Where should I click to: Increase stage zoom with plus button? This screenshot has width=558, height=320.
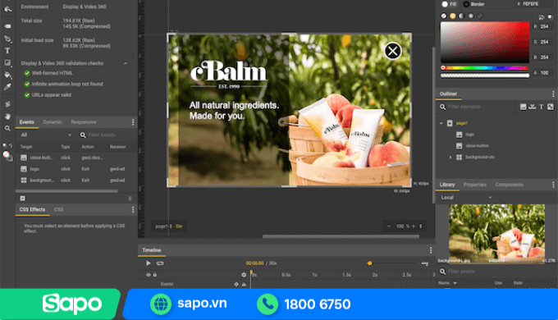pos(414,226)
